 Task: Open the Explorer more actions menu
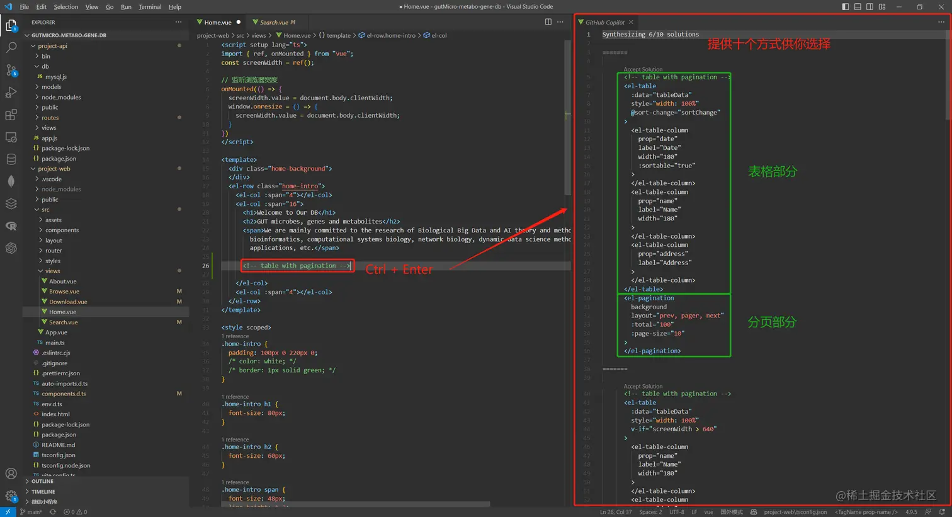click(x=178, y=22)
